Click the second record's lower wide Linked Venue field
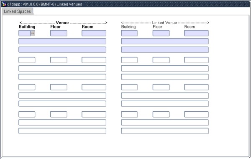Screen dimensions: 251x159 tap(165, 77)
